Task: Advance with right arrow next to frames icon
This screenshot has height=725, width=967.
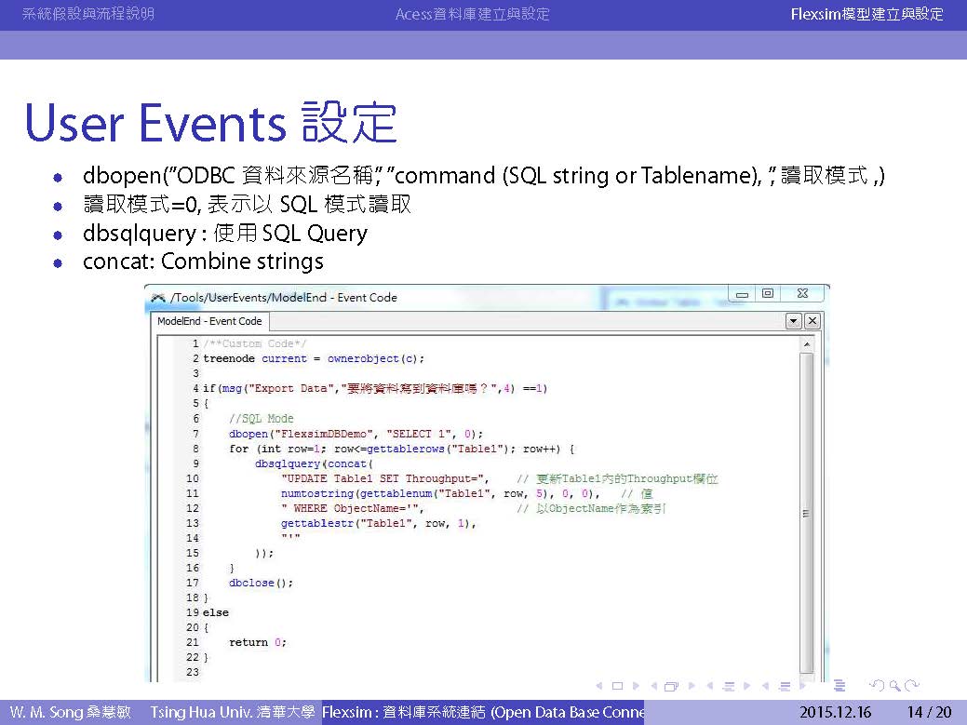Action: pyautogui.click(x=690, y=687)
